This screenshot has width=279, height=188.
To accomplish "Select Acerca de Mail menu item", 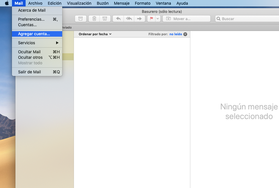I will tap(37, 10).
